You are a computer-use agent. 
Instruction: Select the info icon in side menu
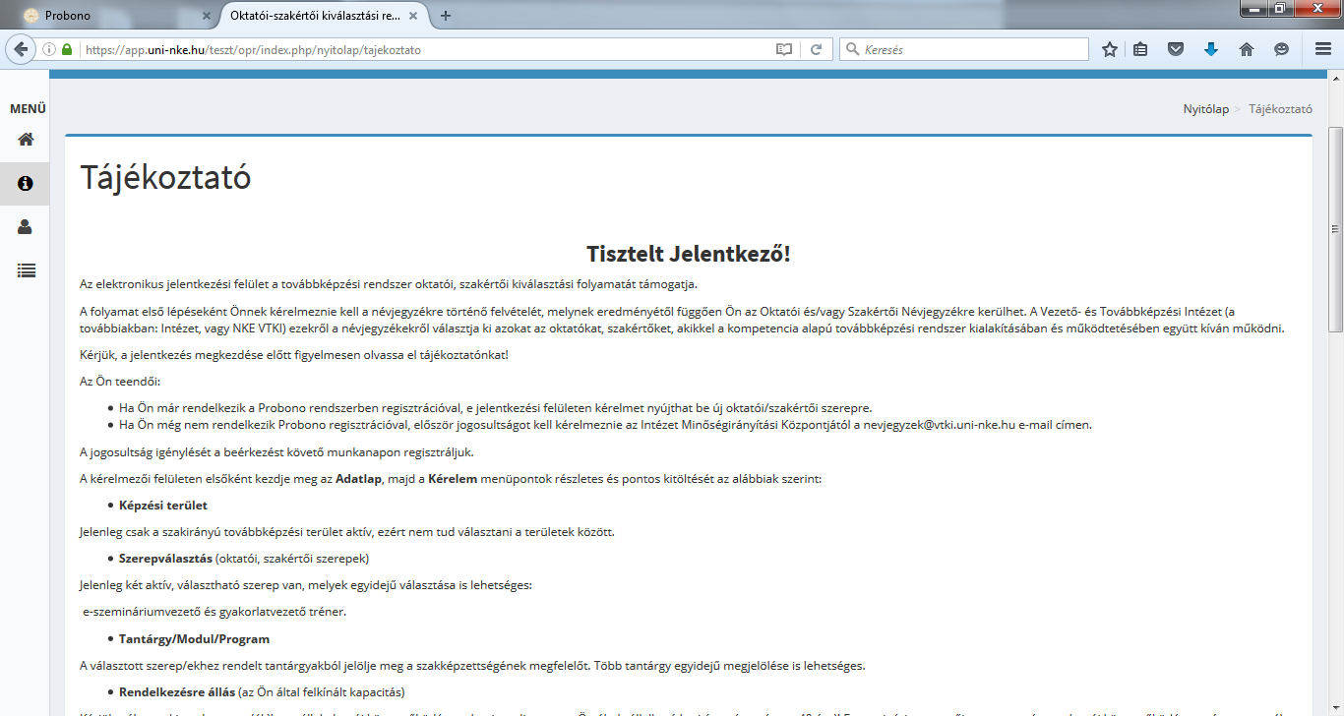click(26, 183)
